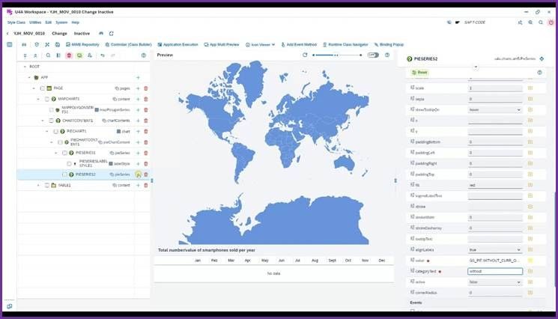
Task: Click the search icon in tree toolbar
Action: click(x=48, y=55)
